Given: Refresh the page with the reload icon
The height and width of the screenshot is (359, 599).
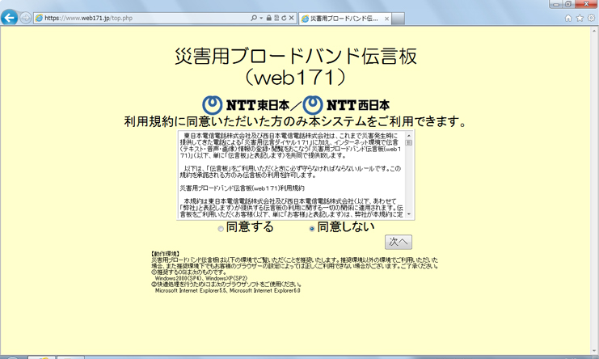Looking at the screenshot, I should click(x=284, y=18).
